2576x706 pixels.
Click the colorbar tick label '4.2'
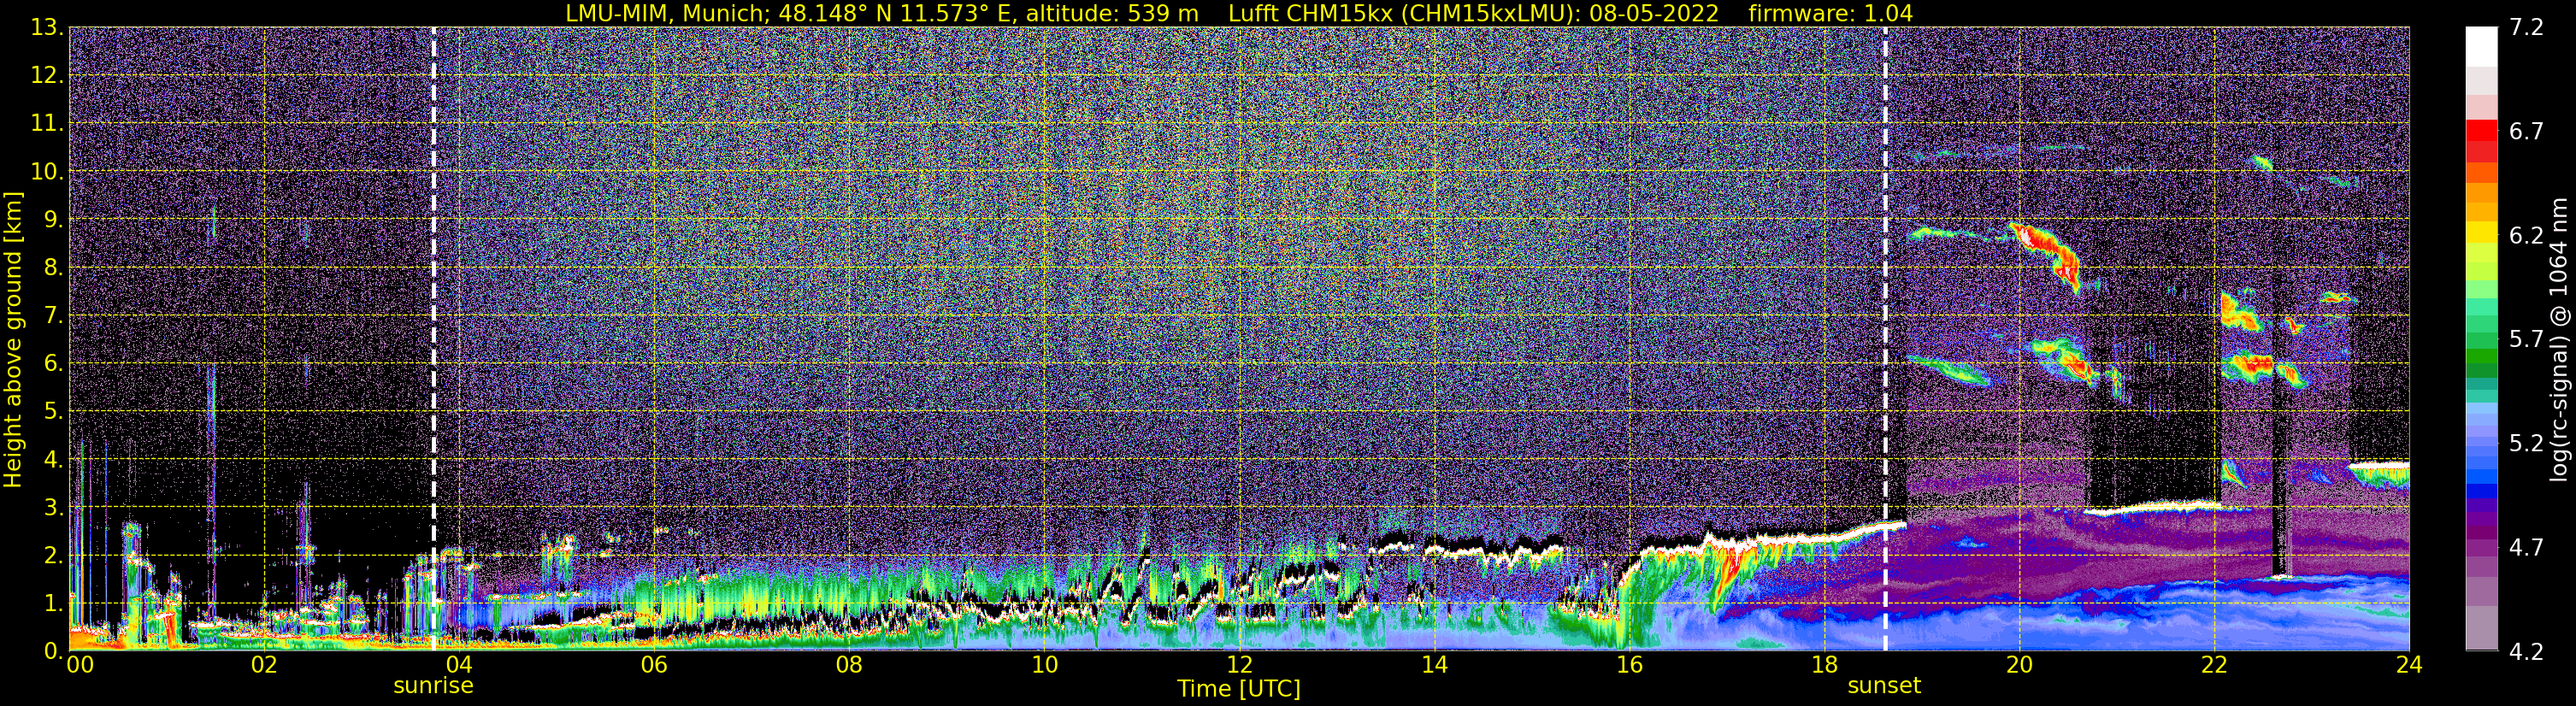[2526, 652]
